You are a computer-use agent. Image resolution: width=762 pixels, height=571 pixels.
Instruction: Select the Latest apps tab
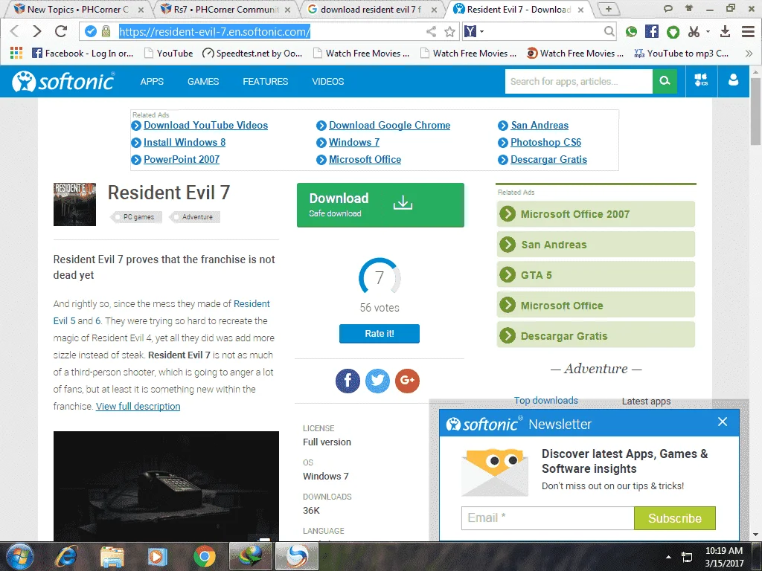pos(646,401)
